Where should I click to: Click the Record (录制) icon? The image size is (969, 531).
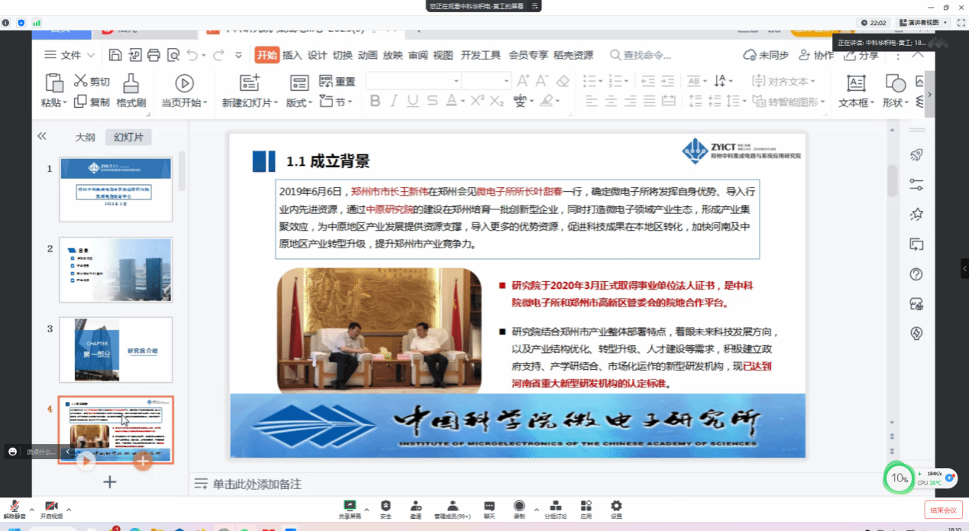pos(519,506)
